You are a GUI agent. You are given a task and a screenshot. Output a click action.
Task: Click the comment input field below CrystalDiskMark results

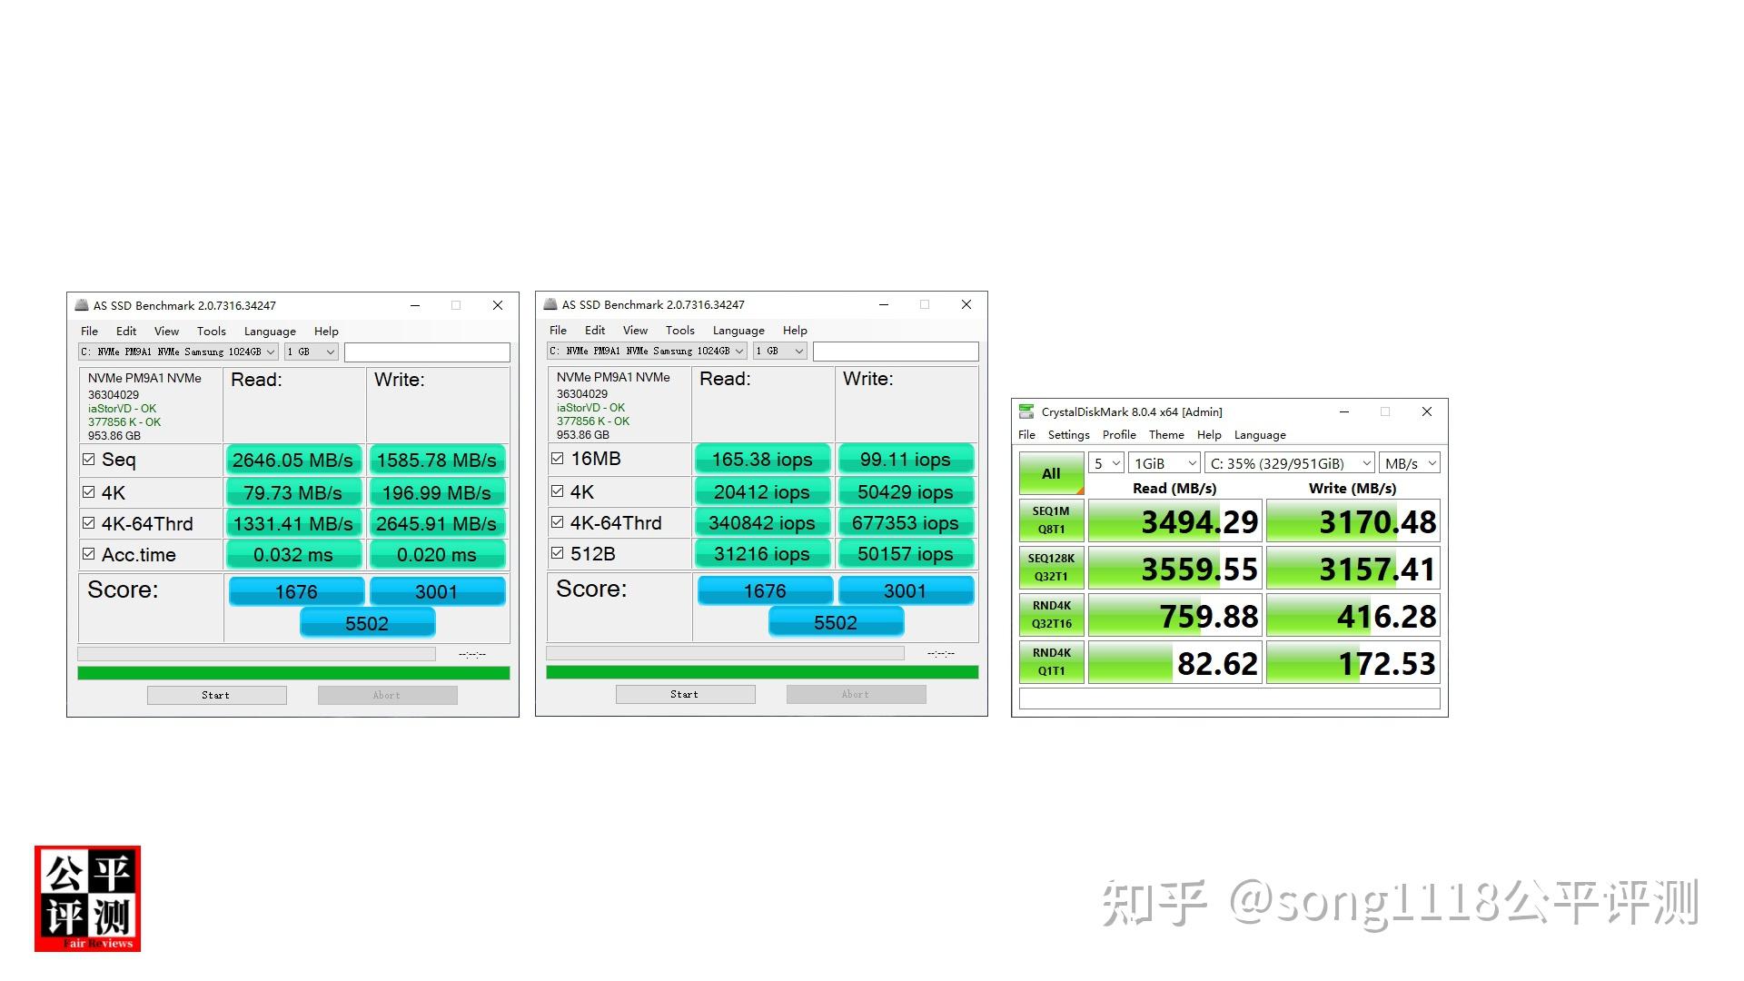pyautogui.click(x=1228, y=698)
